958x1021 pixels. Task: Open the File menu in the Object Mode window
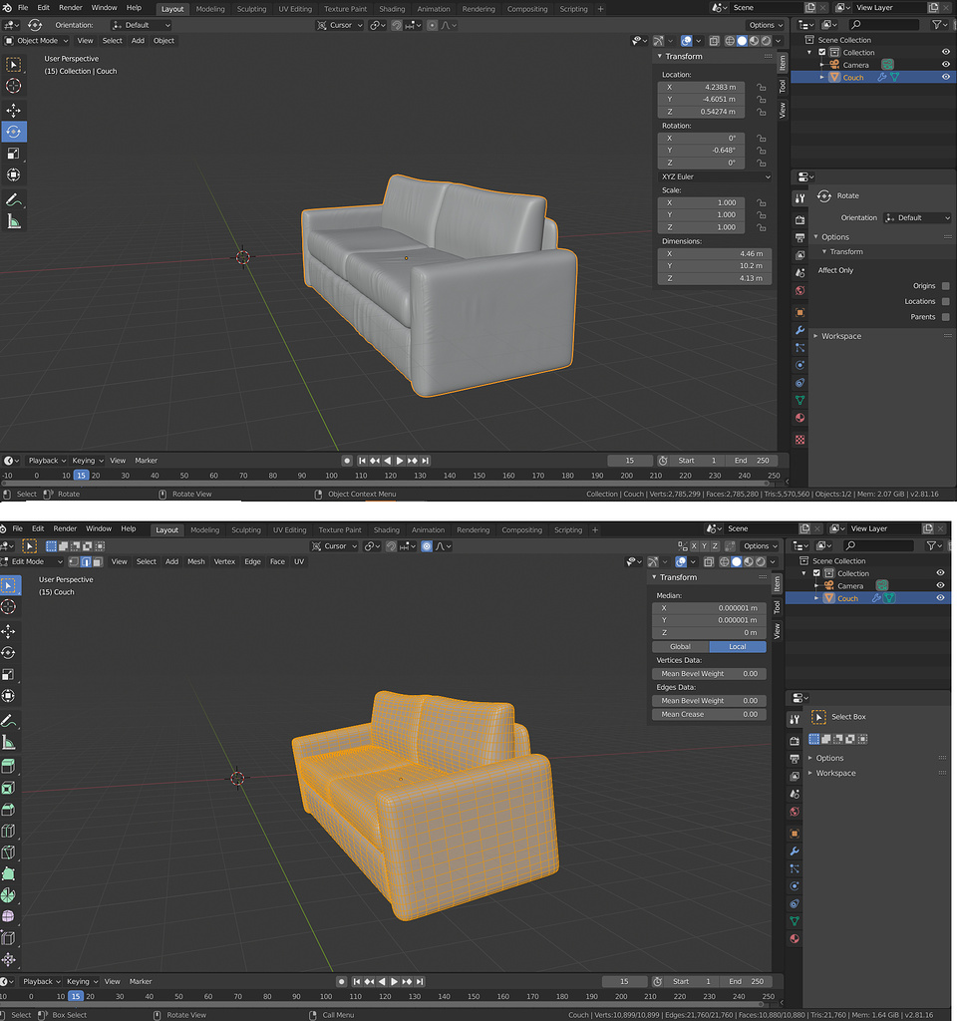click(x=23, y=8)
